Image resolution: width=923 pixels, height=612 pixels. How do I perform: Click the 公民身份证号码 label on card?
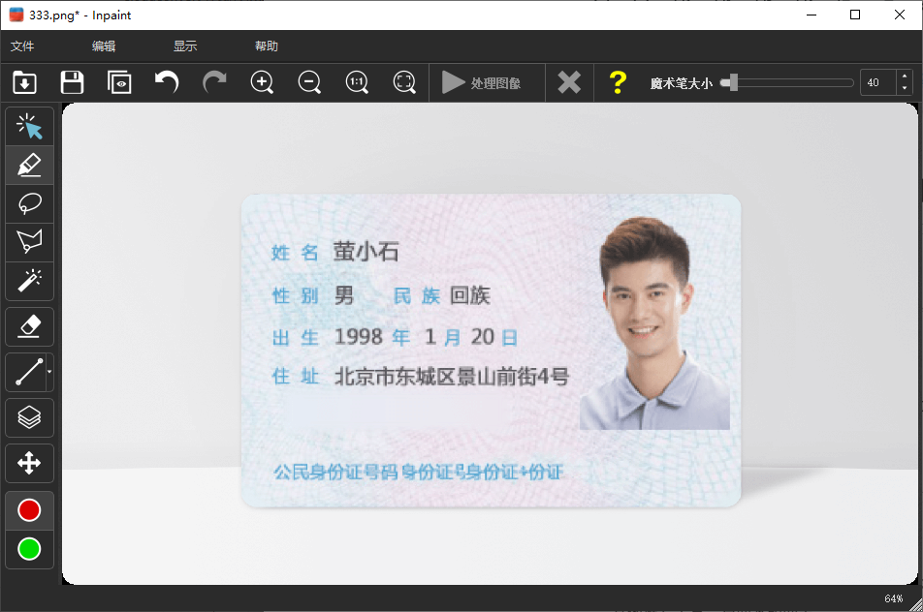tap(335, 472)
